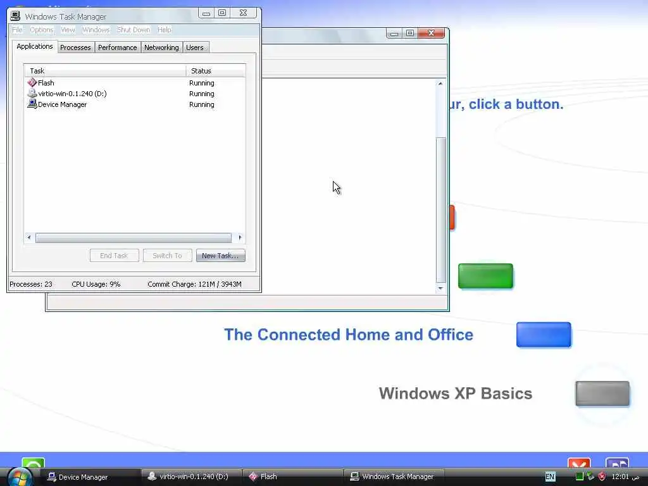
Task: Click scroll down arrow in background window
Action: pyautogui.click(x=440, y=289)
